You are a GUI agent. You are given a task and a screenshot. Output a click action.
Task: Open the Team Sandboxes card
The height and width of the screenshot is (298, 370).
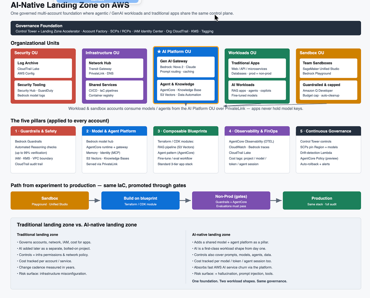[329, 68]
